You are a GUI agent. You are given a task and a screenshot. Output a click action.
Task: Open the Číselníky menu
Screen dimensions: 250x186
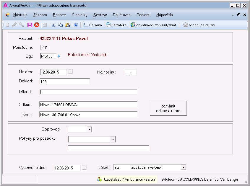pyautogui.click(x=79, y=15)
